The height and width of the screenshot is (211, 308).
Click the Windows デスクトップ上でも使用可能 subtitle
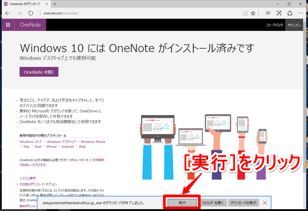click(58, 58)
